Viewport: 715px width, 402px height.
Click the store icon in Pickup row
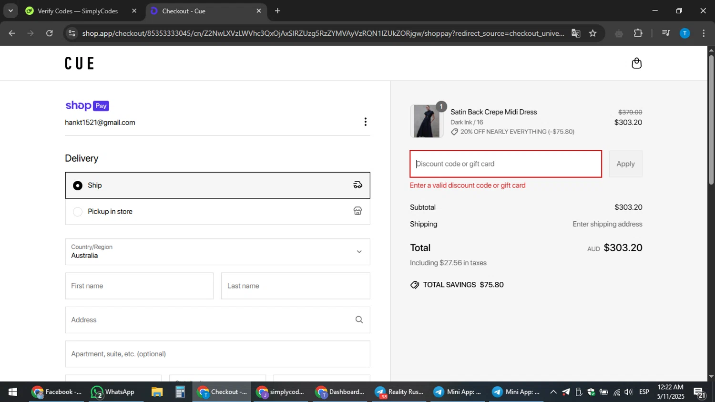click(357, 211)
